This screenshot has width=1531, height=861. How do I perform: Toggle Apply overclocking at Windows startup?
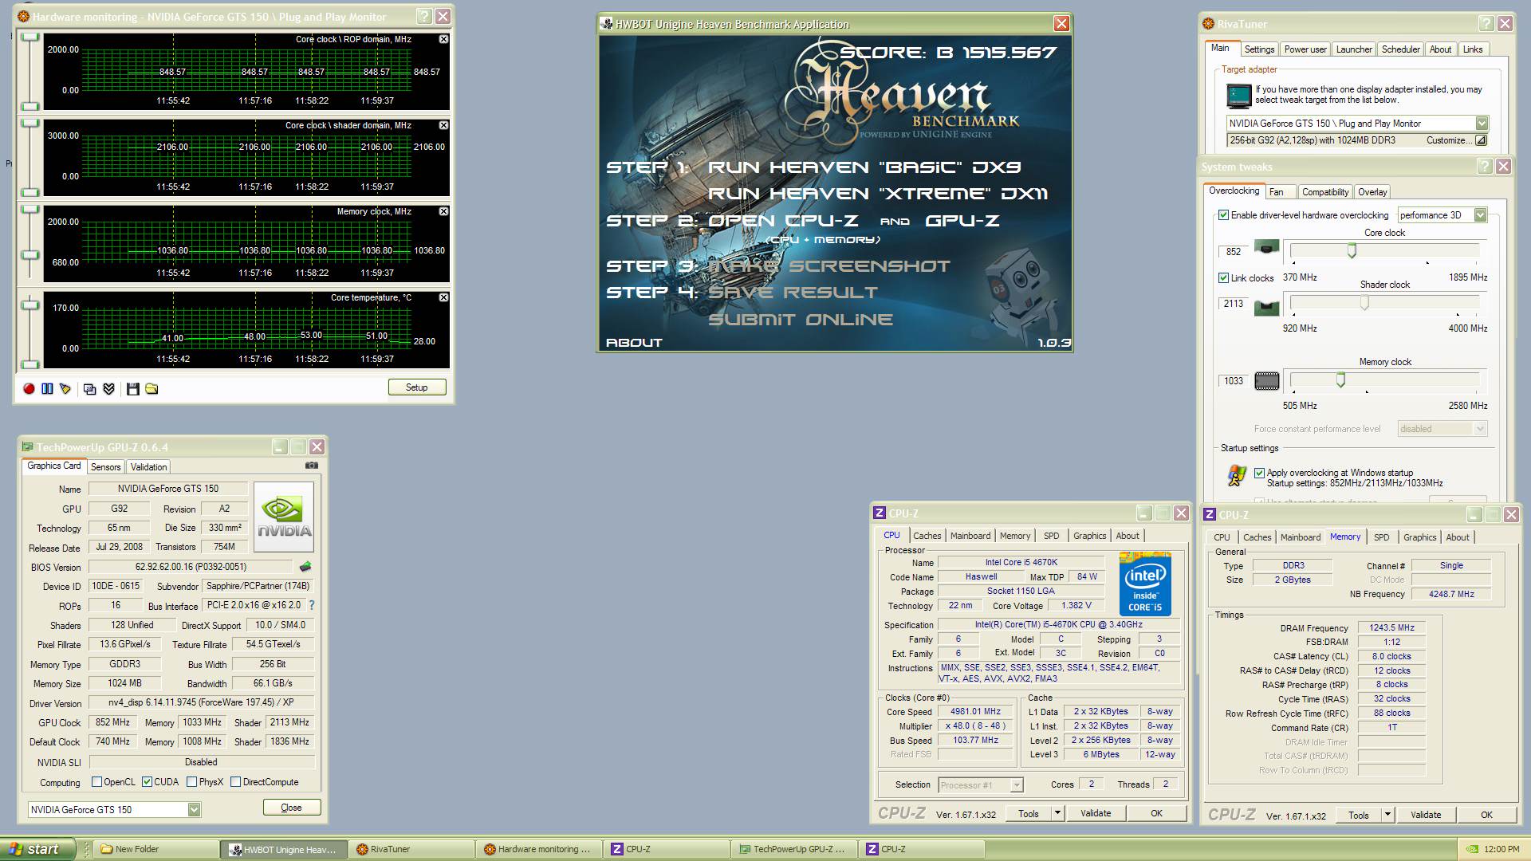click(1259, 473)
